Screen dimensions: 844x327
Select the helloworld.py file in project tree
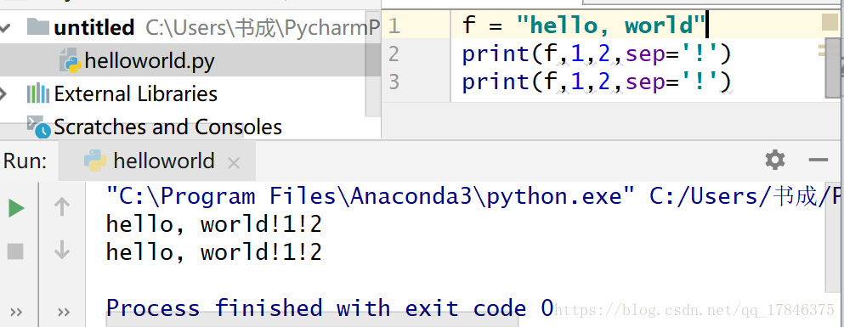coord(149,60)
